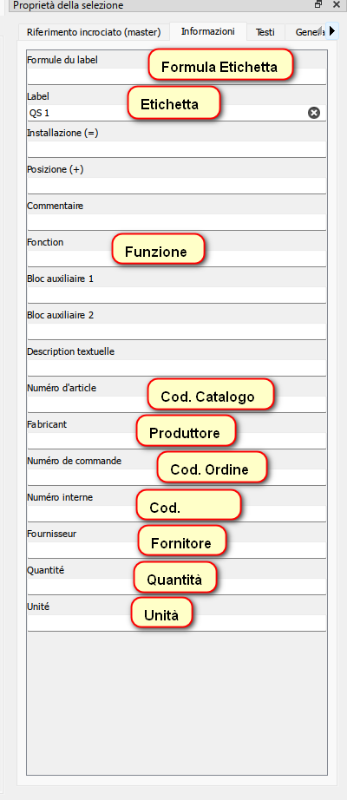This screenshot has width=347, height=800.
Task: Click the Bloc auxiliaire 1 field
Action: click(x=177, y=295)
